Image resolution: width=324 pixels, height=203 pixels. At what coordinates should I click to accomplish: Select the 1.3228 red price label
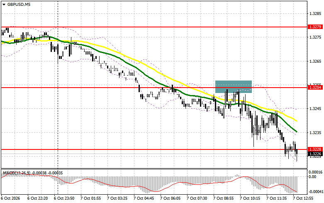[x=315, y=149]
